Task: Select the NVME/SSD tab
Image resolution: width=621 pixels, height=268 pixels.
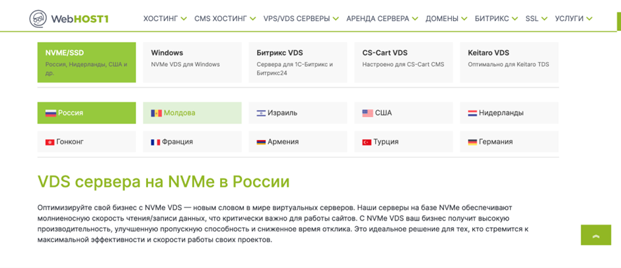Action: pos(87,63)
